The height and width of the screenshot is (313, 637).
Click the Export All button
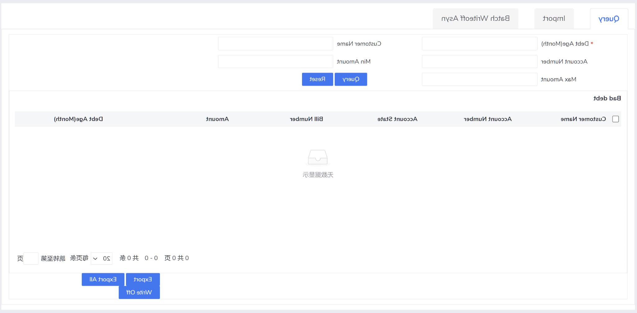103,279
